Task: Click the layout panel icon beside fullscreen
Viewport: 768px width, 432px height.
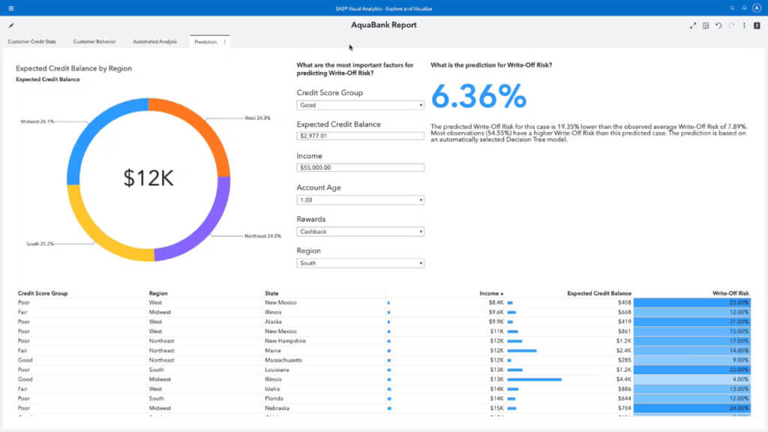Action: (706, 25)
